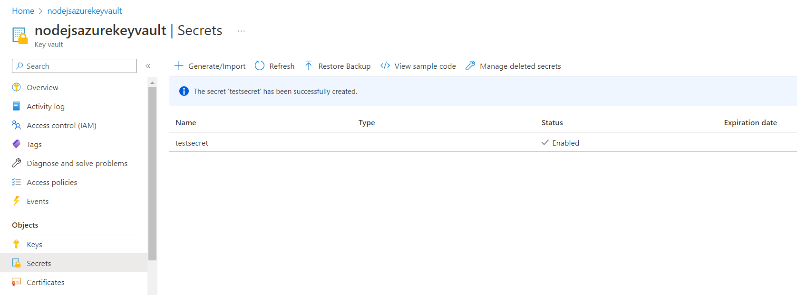This screenshot has width=797, height=295.
Task: Navigate to Home breadcrumb link
Action: tap(23, 11)
